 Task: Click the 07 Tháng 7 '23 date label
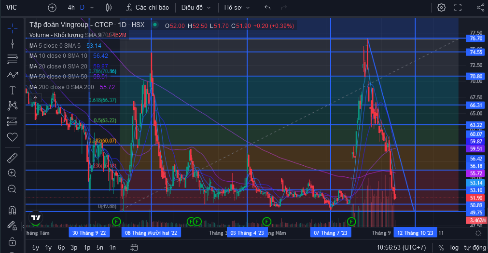point(331,233)
